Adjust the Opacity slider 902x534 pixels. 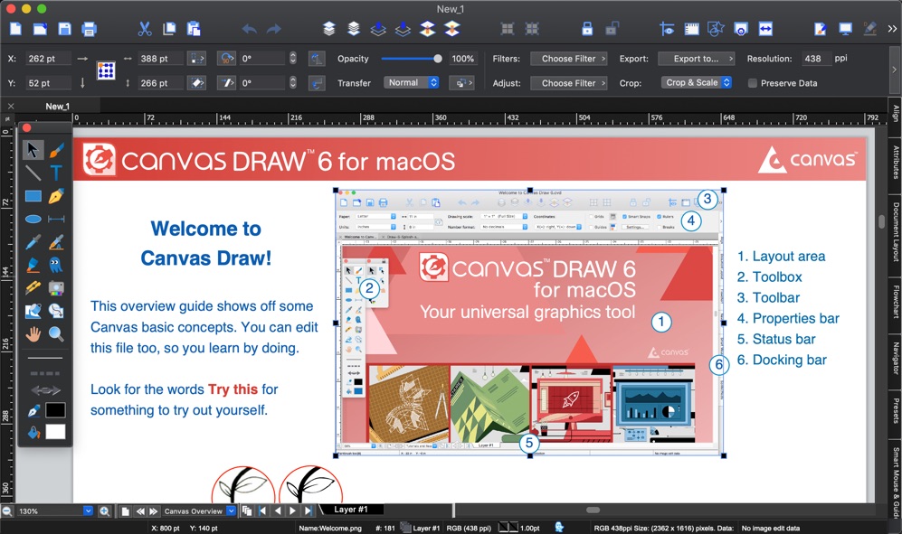pos(412,59)
